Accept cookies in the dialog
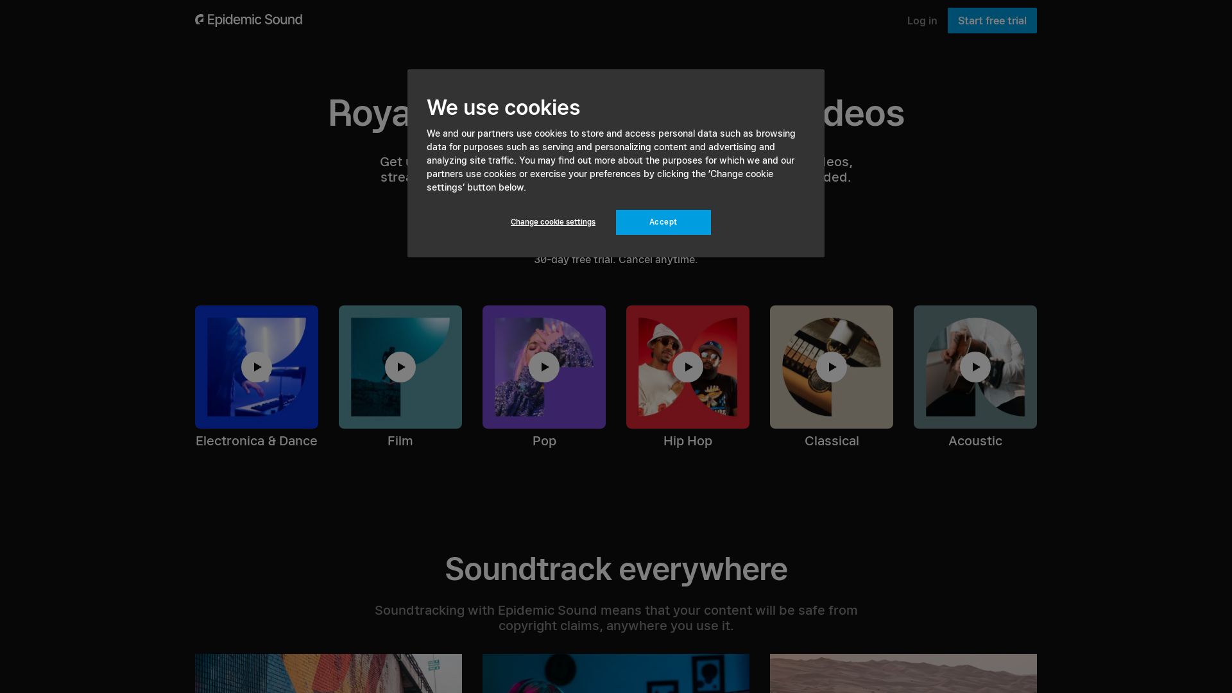 tap(663, 222)
